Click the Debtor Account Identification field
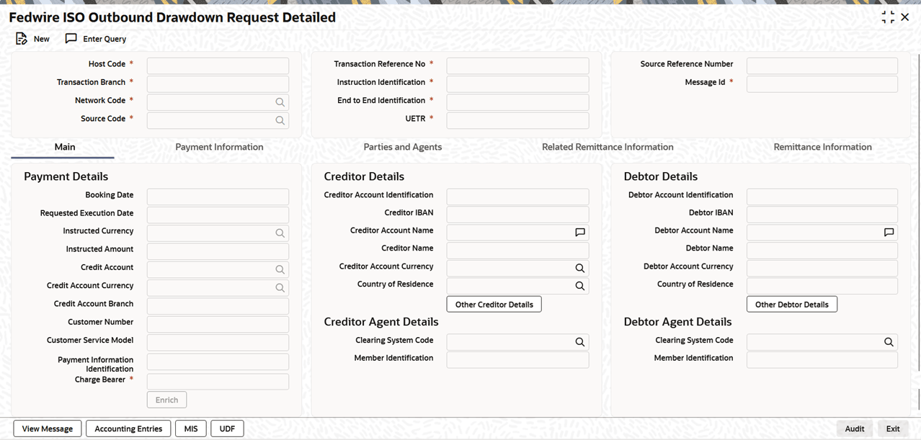The width and height of the screenshot is (921, 440). click(x=822, y=197)
